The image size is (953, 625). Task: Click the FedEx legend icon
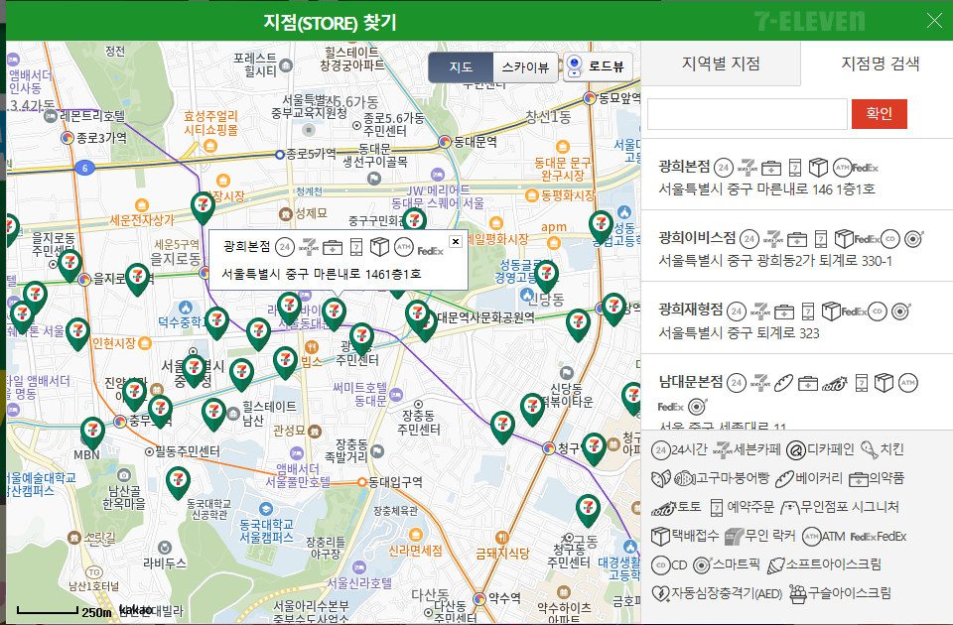point(863,537)
